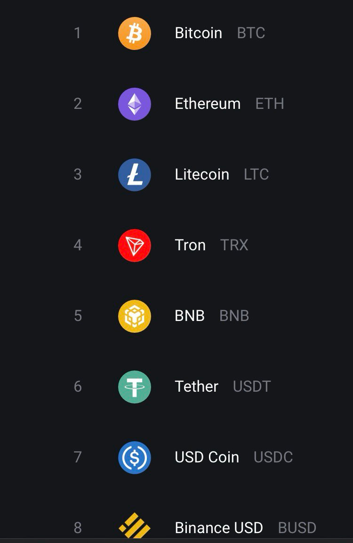Click the yellow BNB cube icon
The width and height of the screenshot is (353, 543).
[135, 316]
